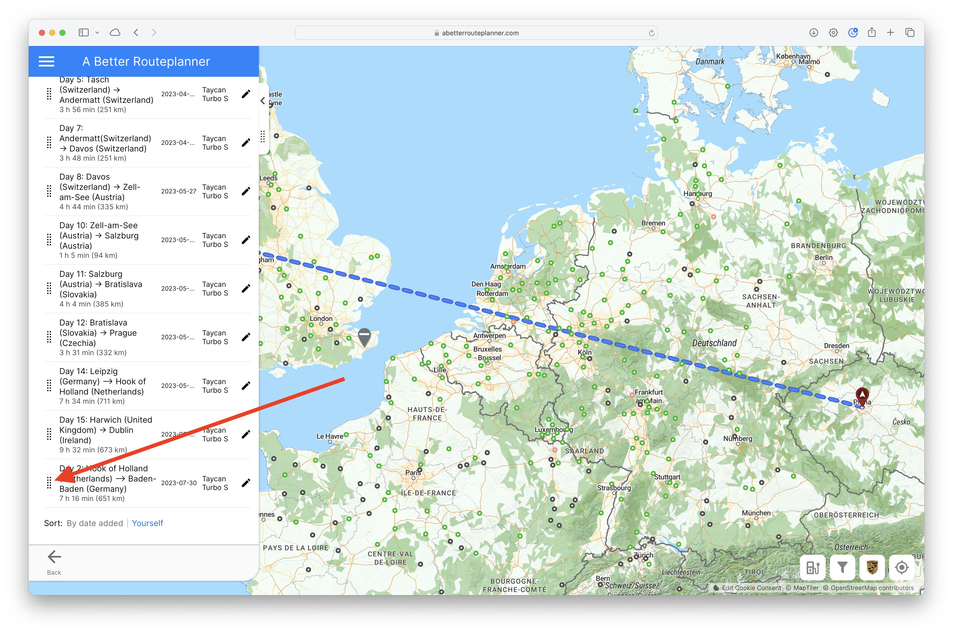953x633 pixels.
Task: Grab the drag handle for Day 7 plan
Action: coord(49,143)
